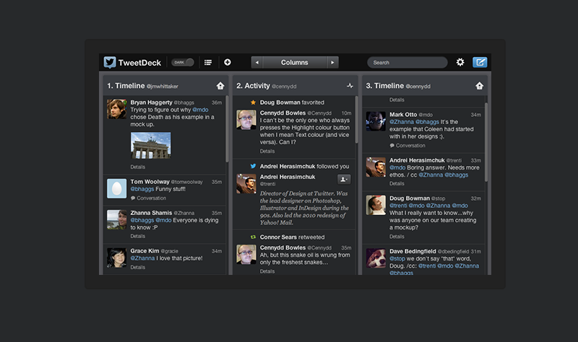Viewport: 578px width, 342px height.
Task: Open Cennydd Bowles avatar on 10m tweet
Action: pos(246,120)
